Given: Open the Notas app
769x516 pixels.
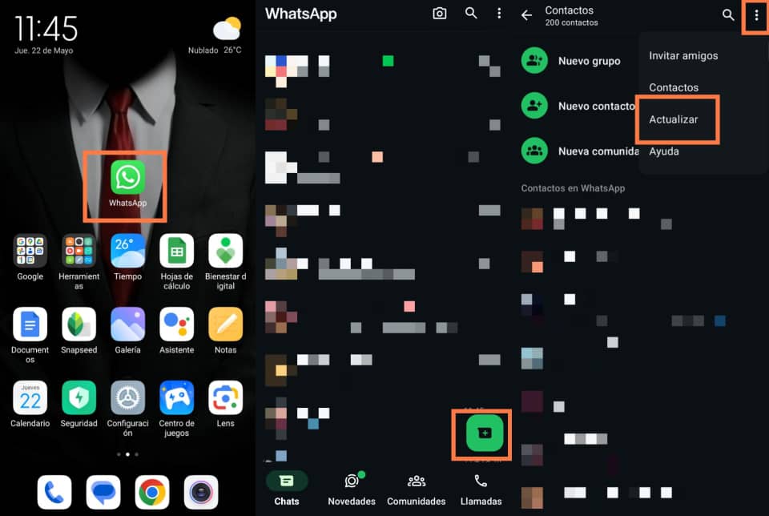Looking at the screenshot, I should coord(226,325).
